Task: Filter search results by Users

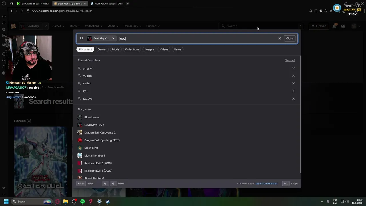Action: coord(178,49)
